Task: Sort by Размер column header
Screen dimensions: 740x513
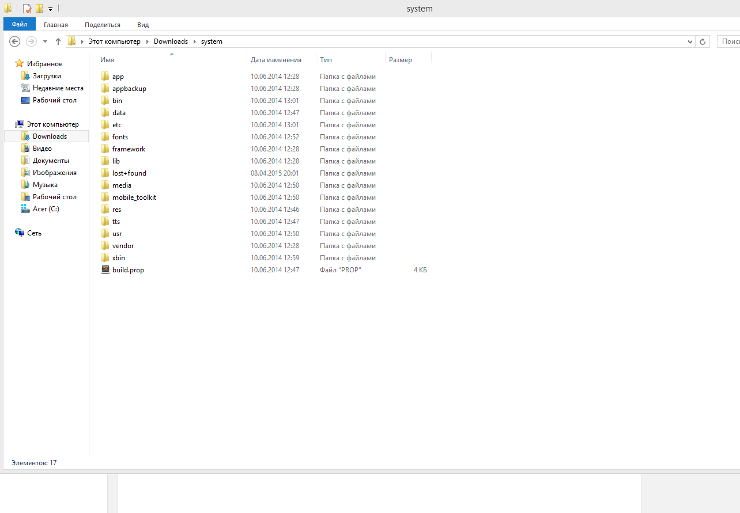Action: point(401,60)
